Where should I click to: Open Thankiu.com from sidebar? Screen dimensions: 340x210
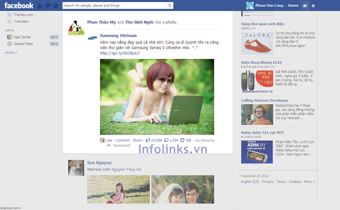point(23,15)
